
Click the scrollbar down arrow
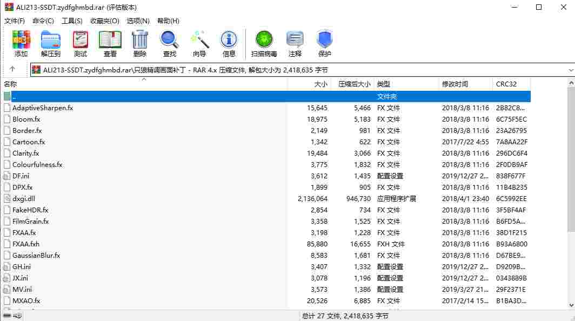click(571, 305)
